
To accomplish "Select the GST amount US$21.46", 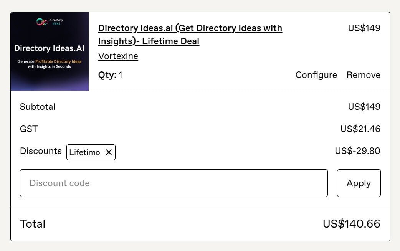I will click(360, 129).
